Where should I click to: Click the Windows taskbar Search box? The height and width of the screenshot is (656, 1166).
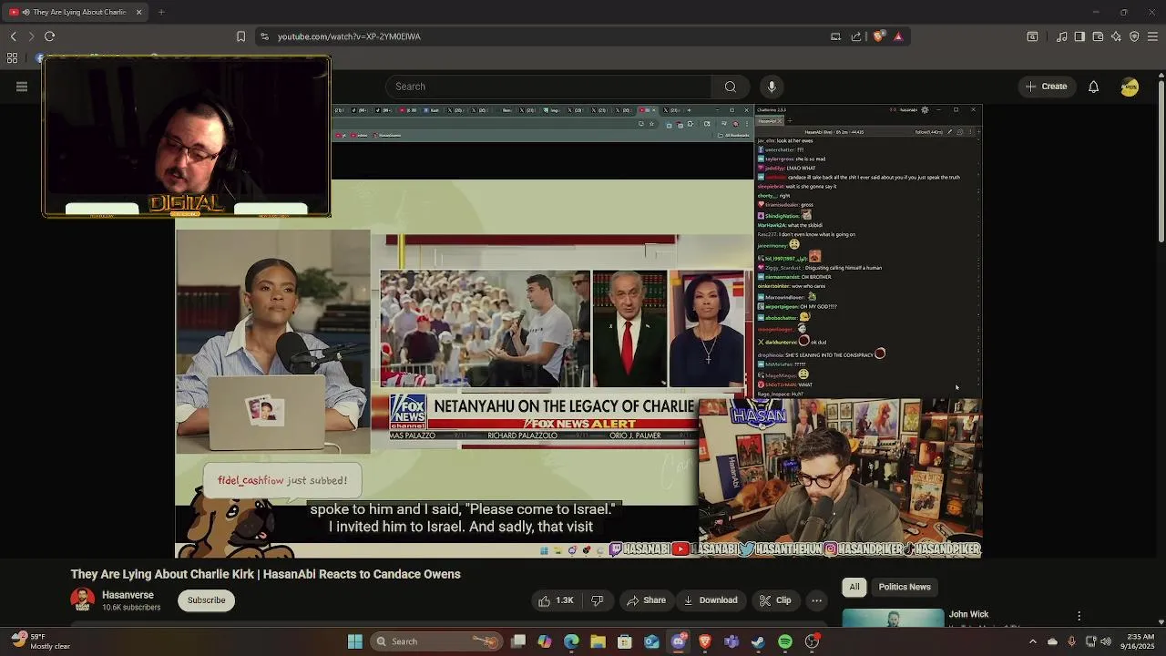(437, 641)
